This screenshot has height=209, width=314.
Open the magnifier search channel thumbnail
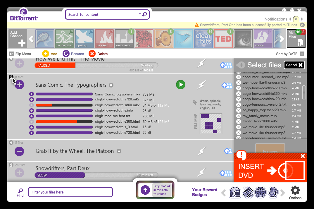[x=45, y=39]
